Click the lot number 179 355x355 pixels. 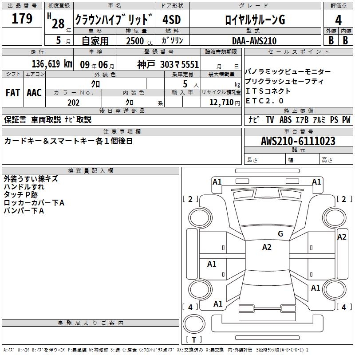[22, 19]
